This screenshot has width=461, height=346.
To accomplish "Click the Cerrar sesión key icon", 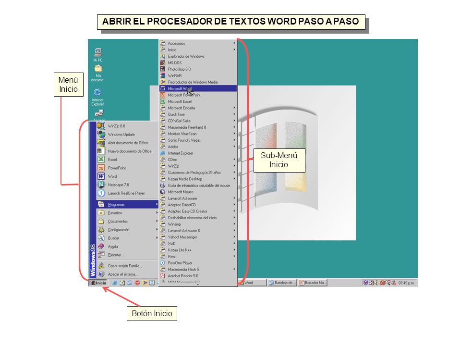I will tap(101, 266).
